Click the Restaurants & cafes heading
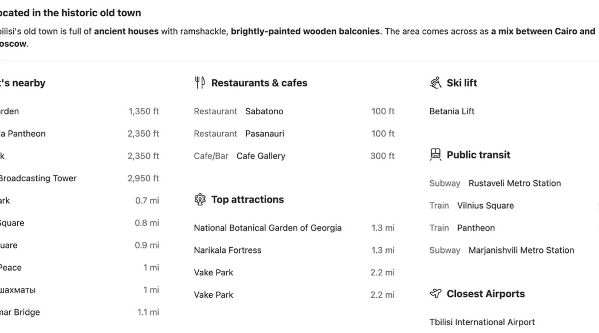 pos(259,83)
